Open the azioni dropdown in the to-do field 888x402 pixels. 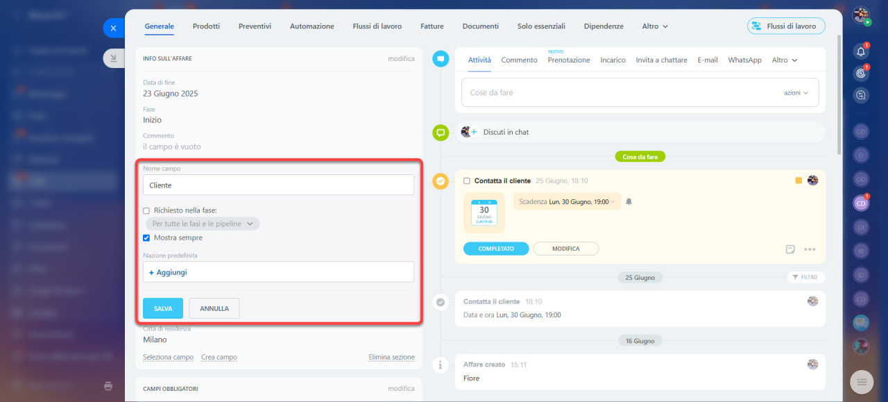coord(796,92)
